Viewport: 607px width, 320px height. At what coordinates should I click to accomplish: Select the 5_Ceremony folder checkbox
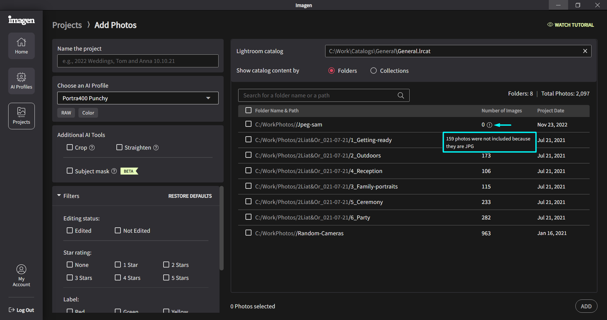(x=248, y=202)
